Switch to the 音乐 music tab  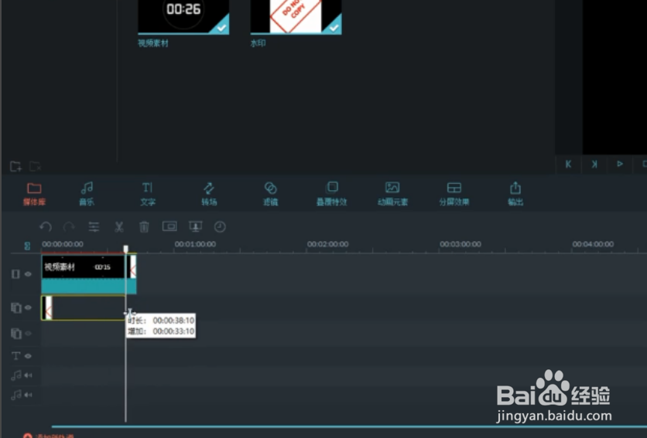tap(87, 194)
